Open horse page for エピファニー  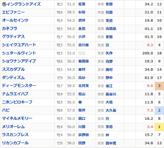click(x=13, y=12)
